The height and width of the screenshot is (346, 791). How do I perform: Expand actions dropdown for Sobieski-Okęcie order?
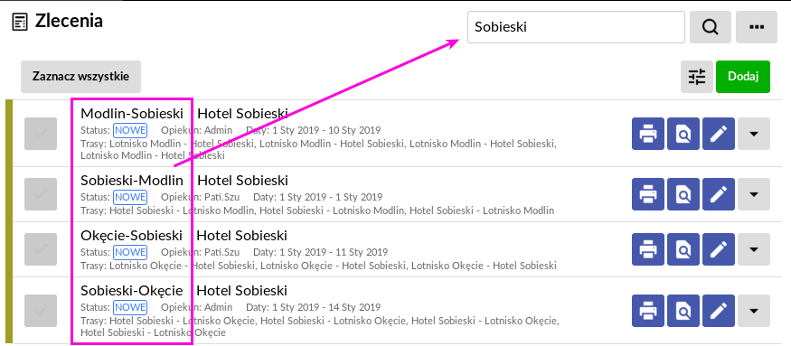pos(754,311)
